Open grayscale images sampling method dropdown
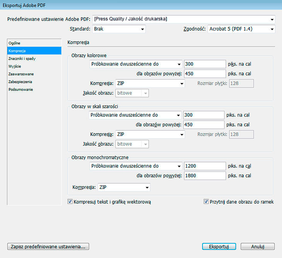The height and width of the screenshot is (258, 282). click(135, 115)
